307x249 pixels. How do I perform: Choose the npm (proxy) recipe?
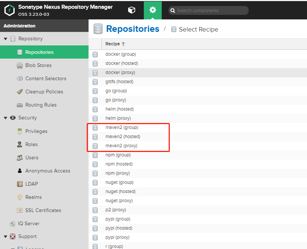[198, 173]
